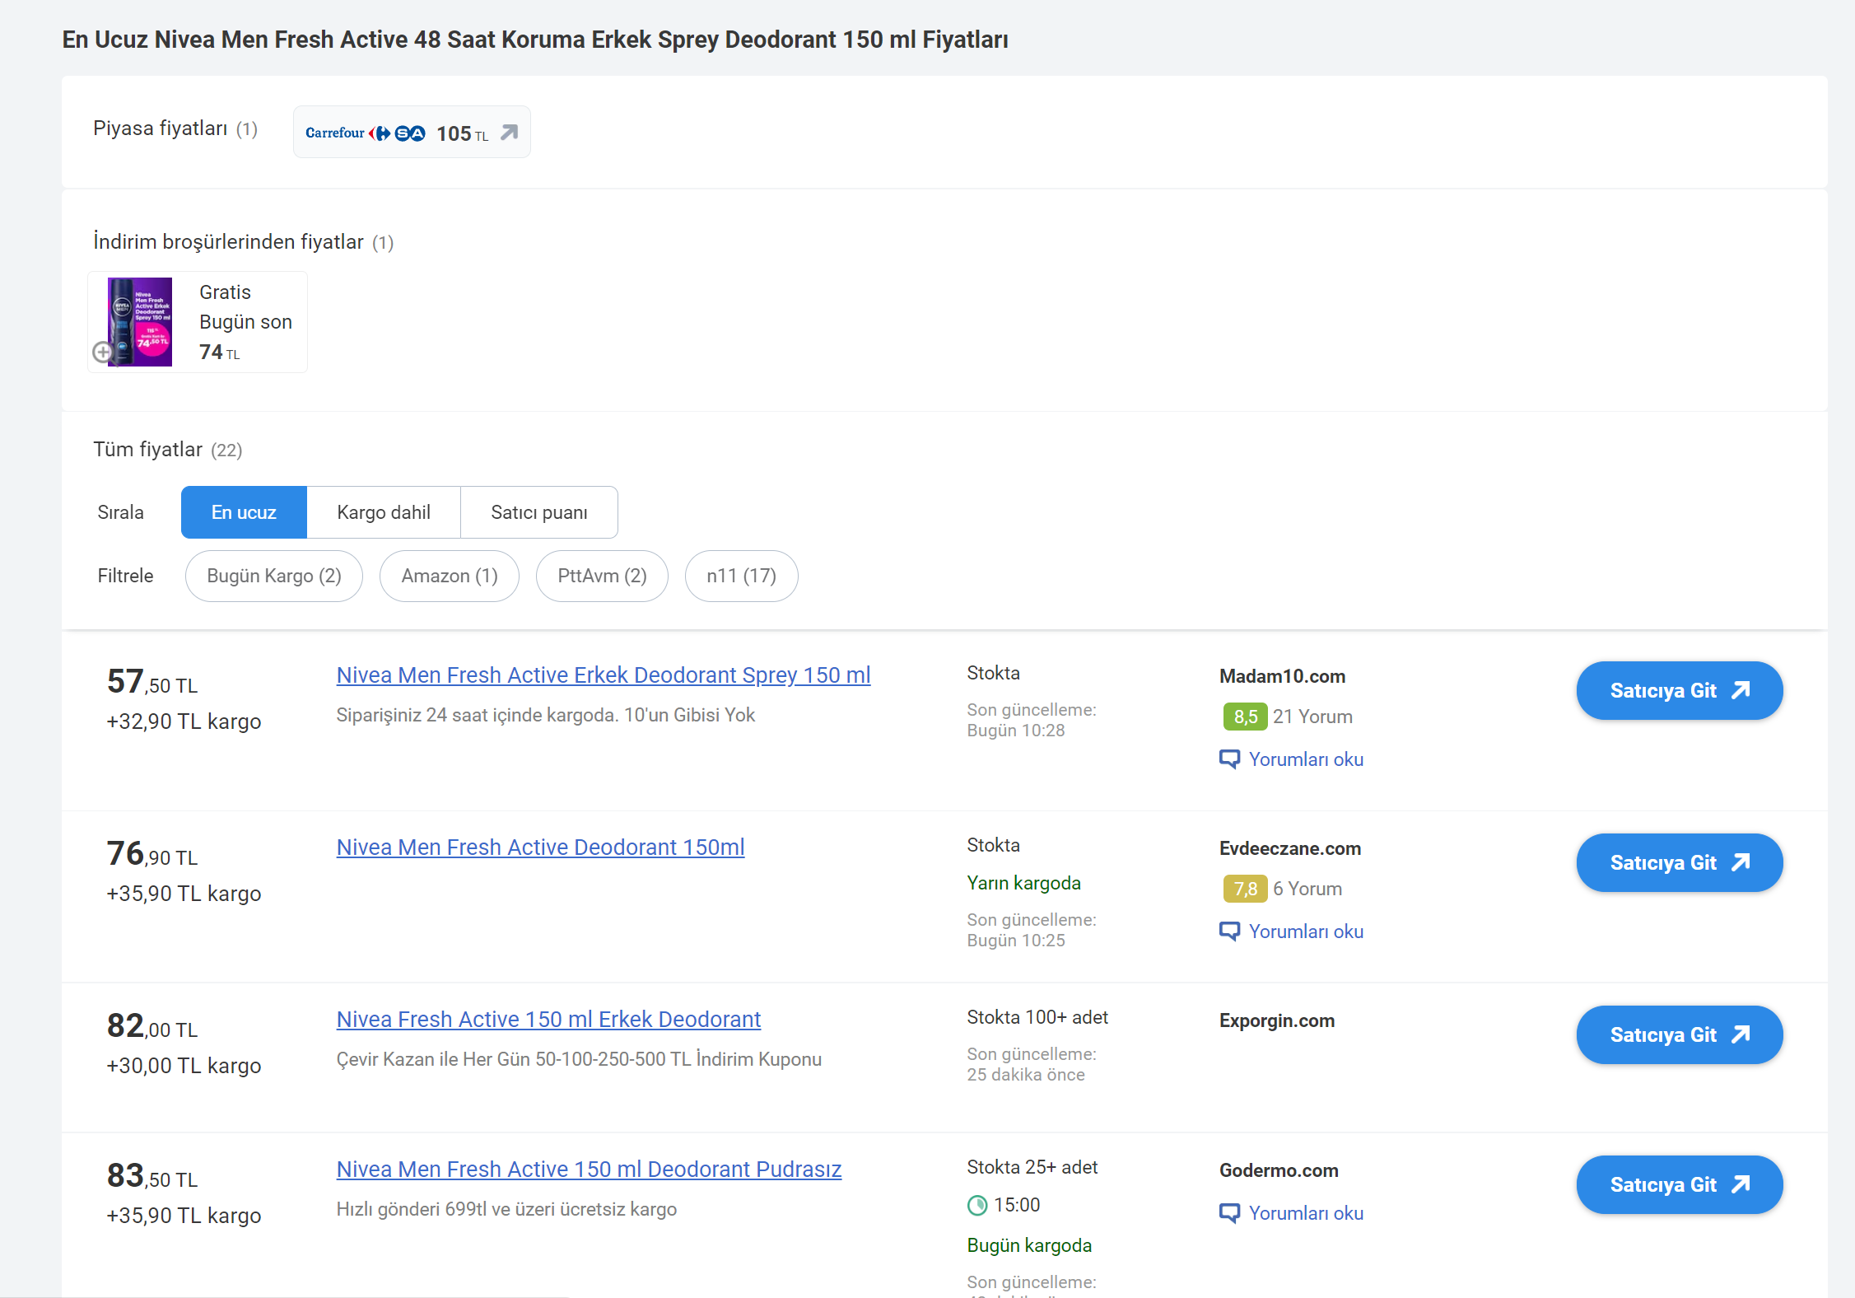This screenshot has height=1298, width=1855.
Task: Click the Carrefour SA logo in market prices
Action: click(365, 133)
